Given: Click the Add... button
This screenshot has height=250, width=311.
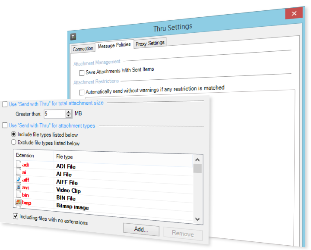Looking at the screenshot, I should [141, 229].
